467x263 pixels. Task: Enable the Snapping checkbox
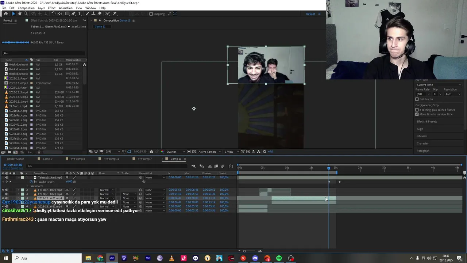click(151, 14)
